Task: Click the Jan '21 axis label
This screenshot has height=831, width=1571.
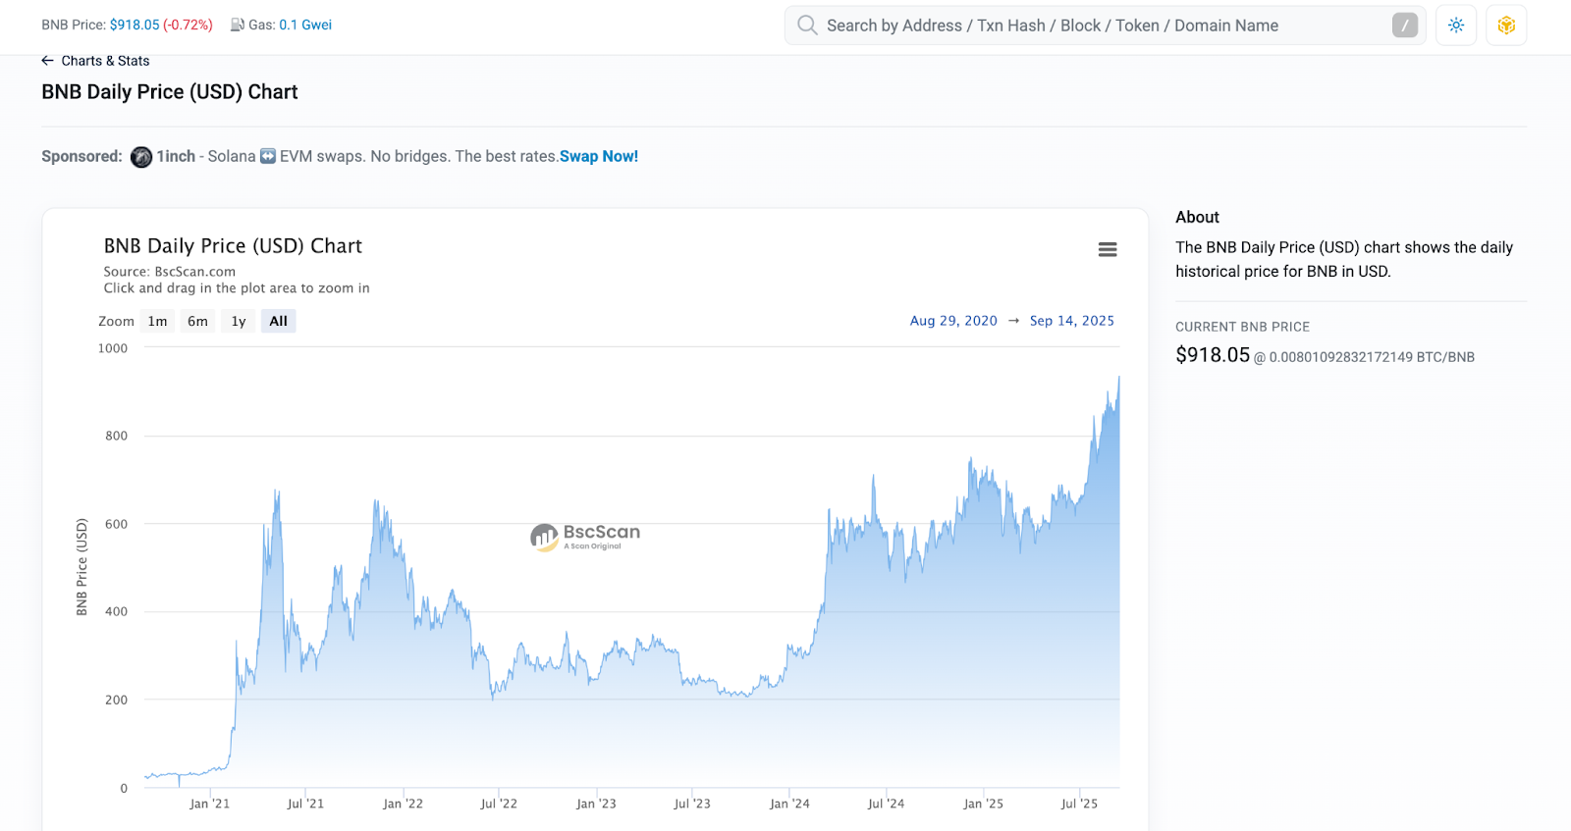Action: coord(209,804)
